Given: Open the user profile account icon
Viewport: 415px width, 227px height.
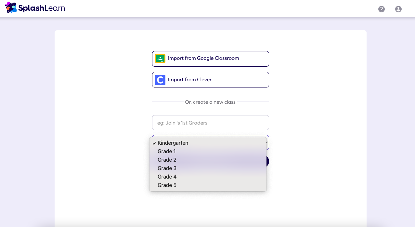Looking at the screenshot, I should point(398,9).
